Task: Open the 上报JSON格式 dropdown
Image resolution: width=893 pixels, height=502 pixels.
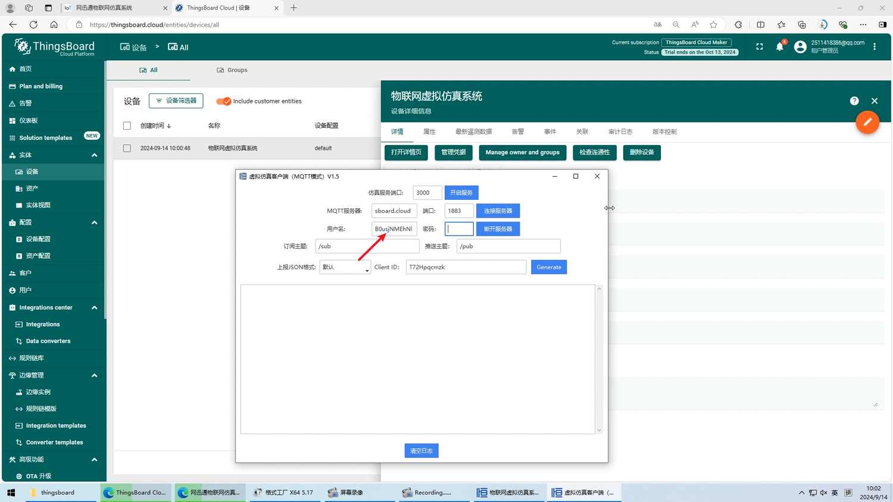Action: point(345,267)
